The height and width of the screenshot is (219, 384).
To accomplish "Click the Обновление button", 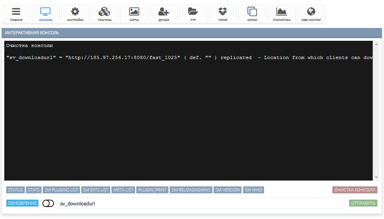I will point(22,203).
